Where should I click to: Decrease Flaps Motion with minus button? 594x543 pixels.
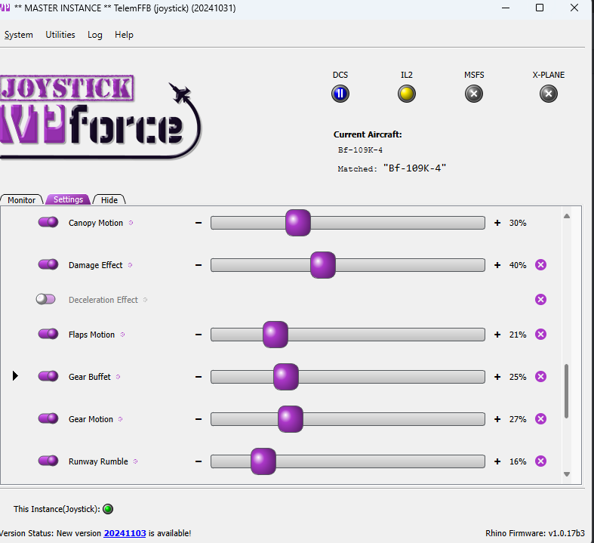pos(199,335)
